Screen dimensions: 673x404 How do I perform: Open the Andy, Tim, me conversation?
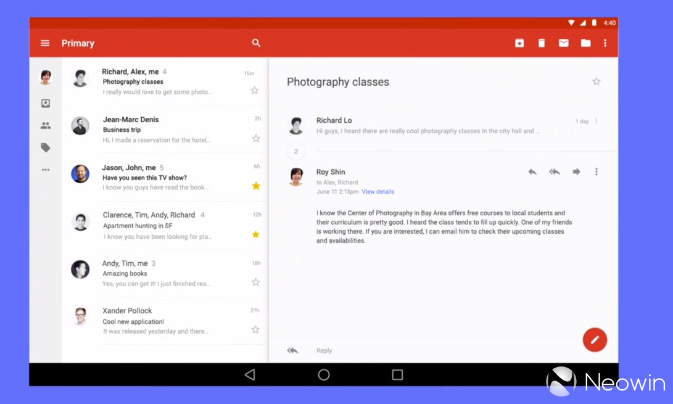point(165,273)
